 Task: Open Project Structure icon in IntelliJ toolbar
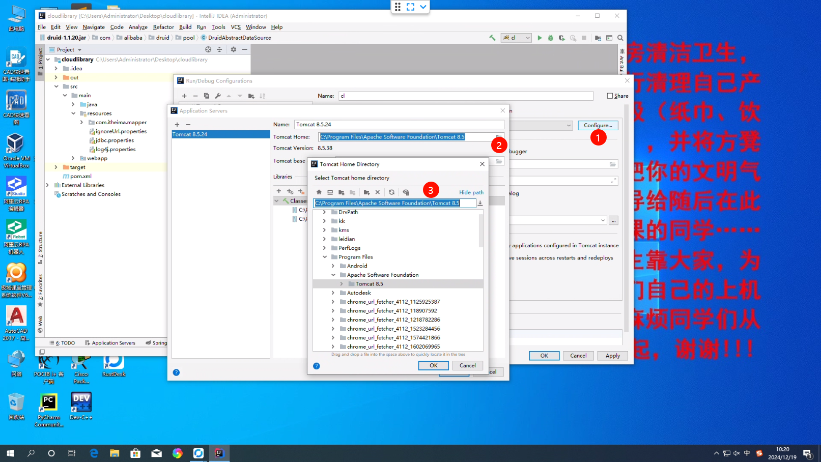(598, 38)
